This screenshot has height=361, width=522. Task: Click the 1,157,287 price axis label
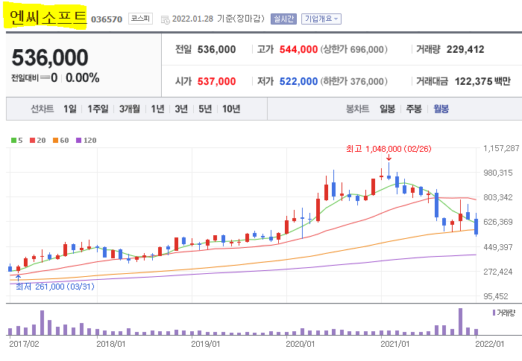coord(501,148)
